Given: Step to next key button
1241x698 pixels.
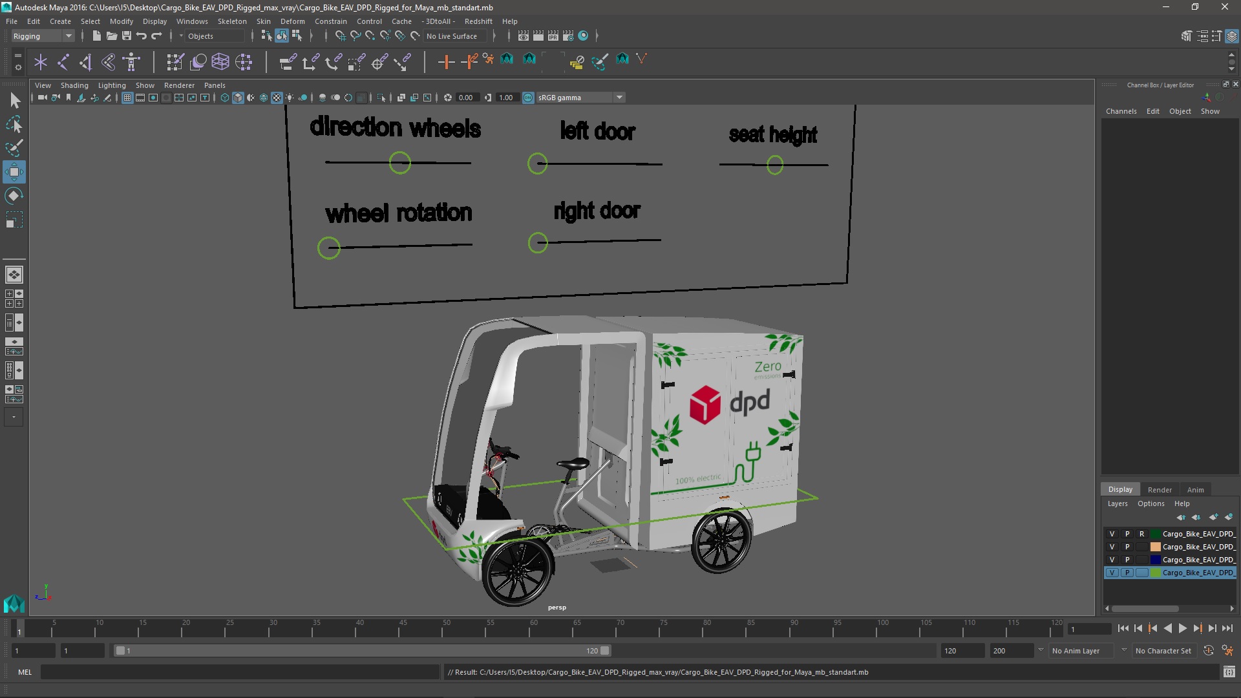Looking at the screenshot, I should [x=1198, y=628].
